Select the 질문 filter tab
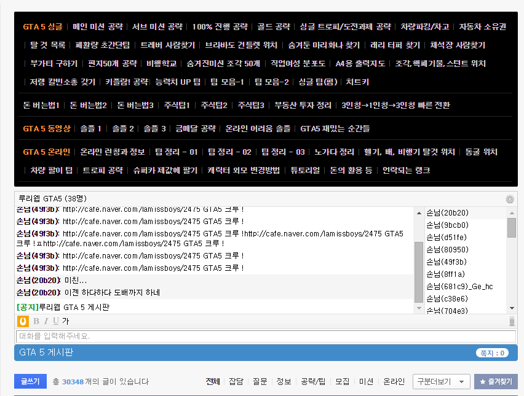 (260, 382)
